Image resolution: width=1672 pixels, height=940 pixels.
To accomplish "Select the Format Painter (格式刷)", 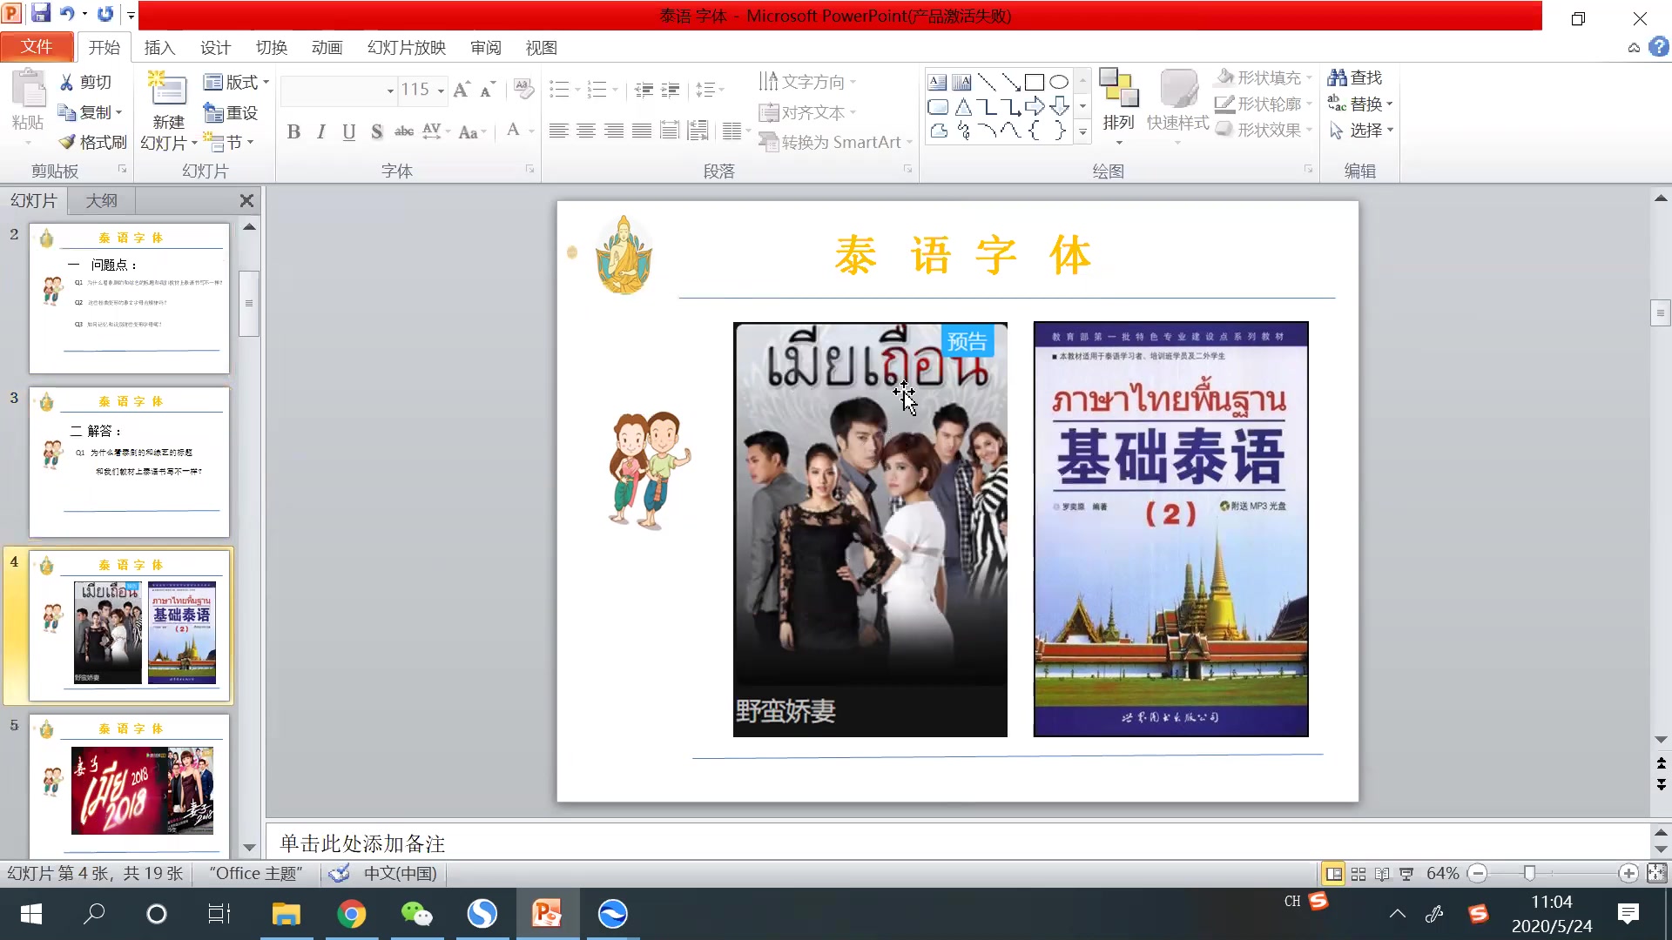I will coord(92,142).
